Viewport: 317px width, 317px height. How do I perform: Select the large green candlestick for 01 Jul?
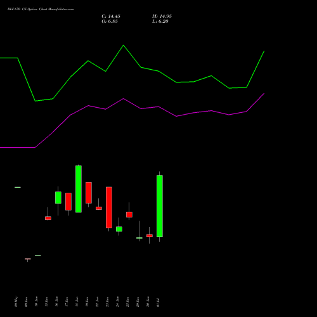pos(160,206)
